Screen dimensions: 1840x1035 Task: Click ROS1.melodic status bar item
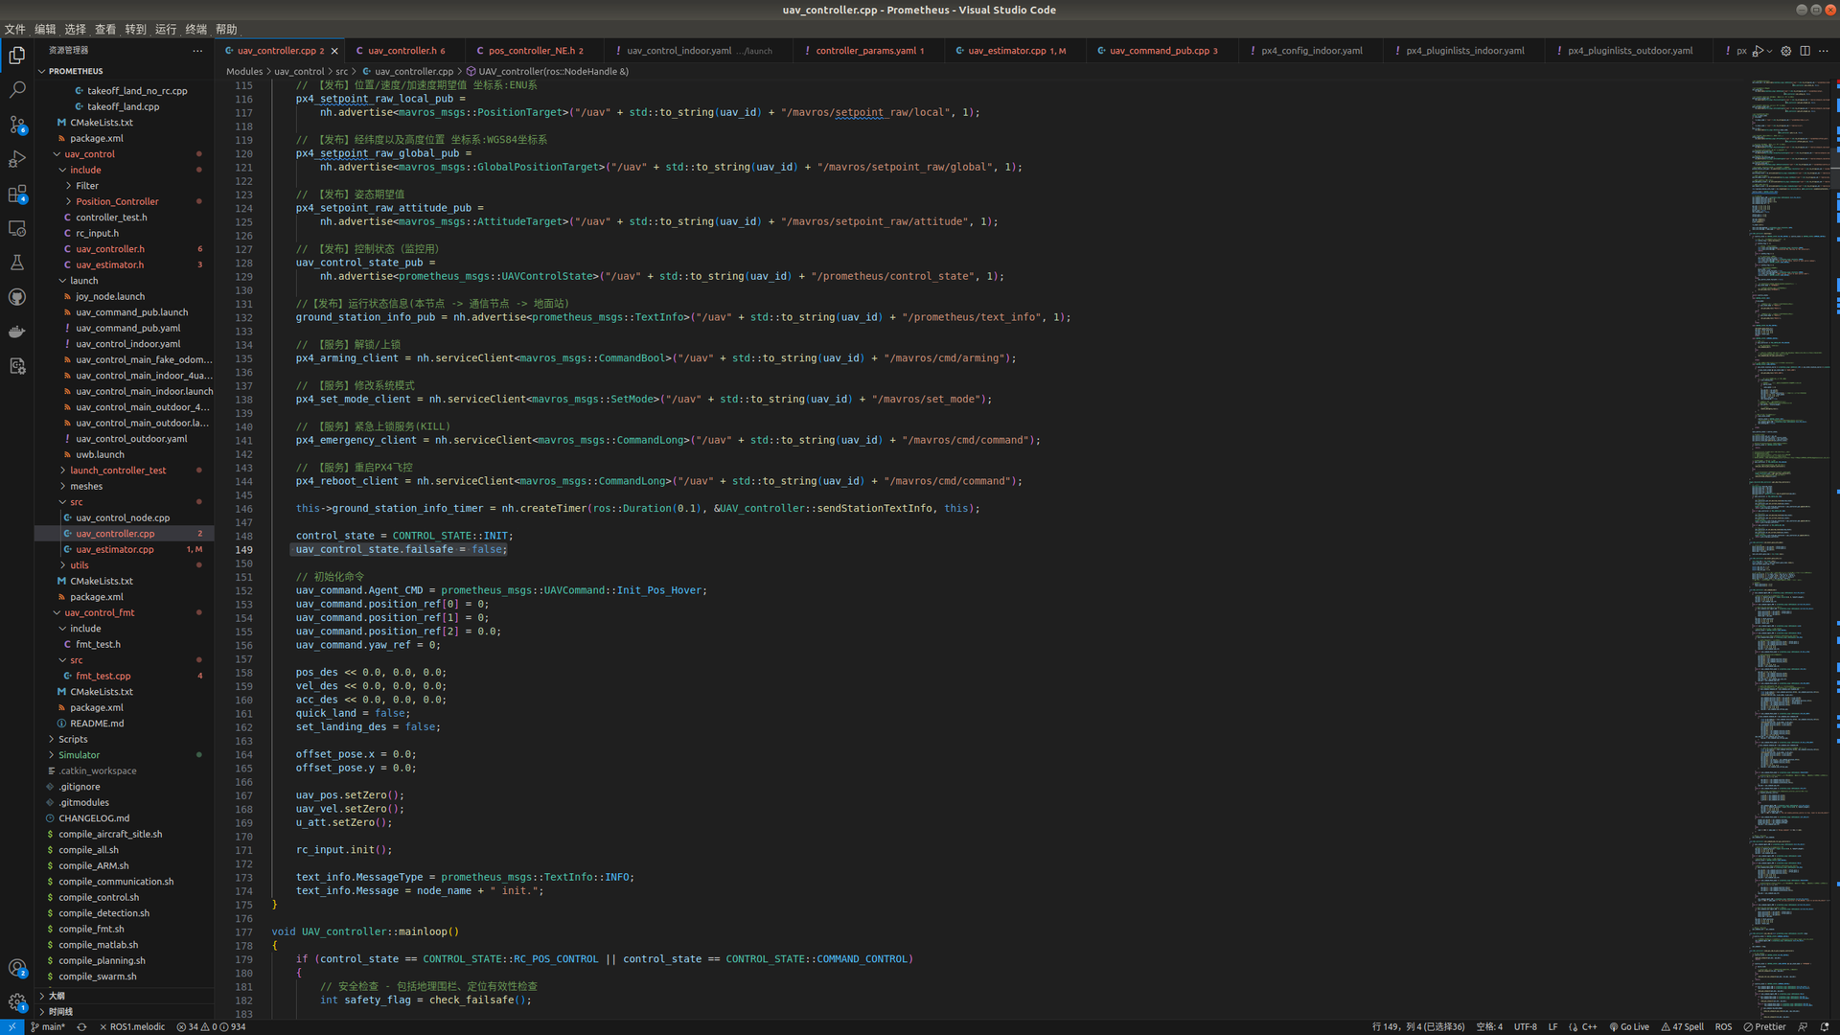point(132,1026)
